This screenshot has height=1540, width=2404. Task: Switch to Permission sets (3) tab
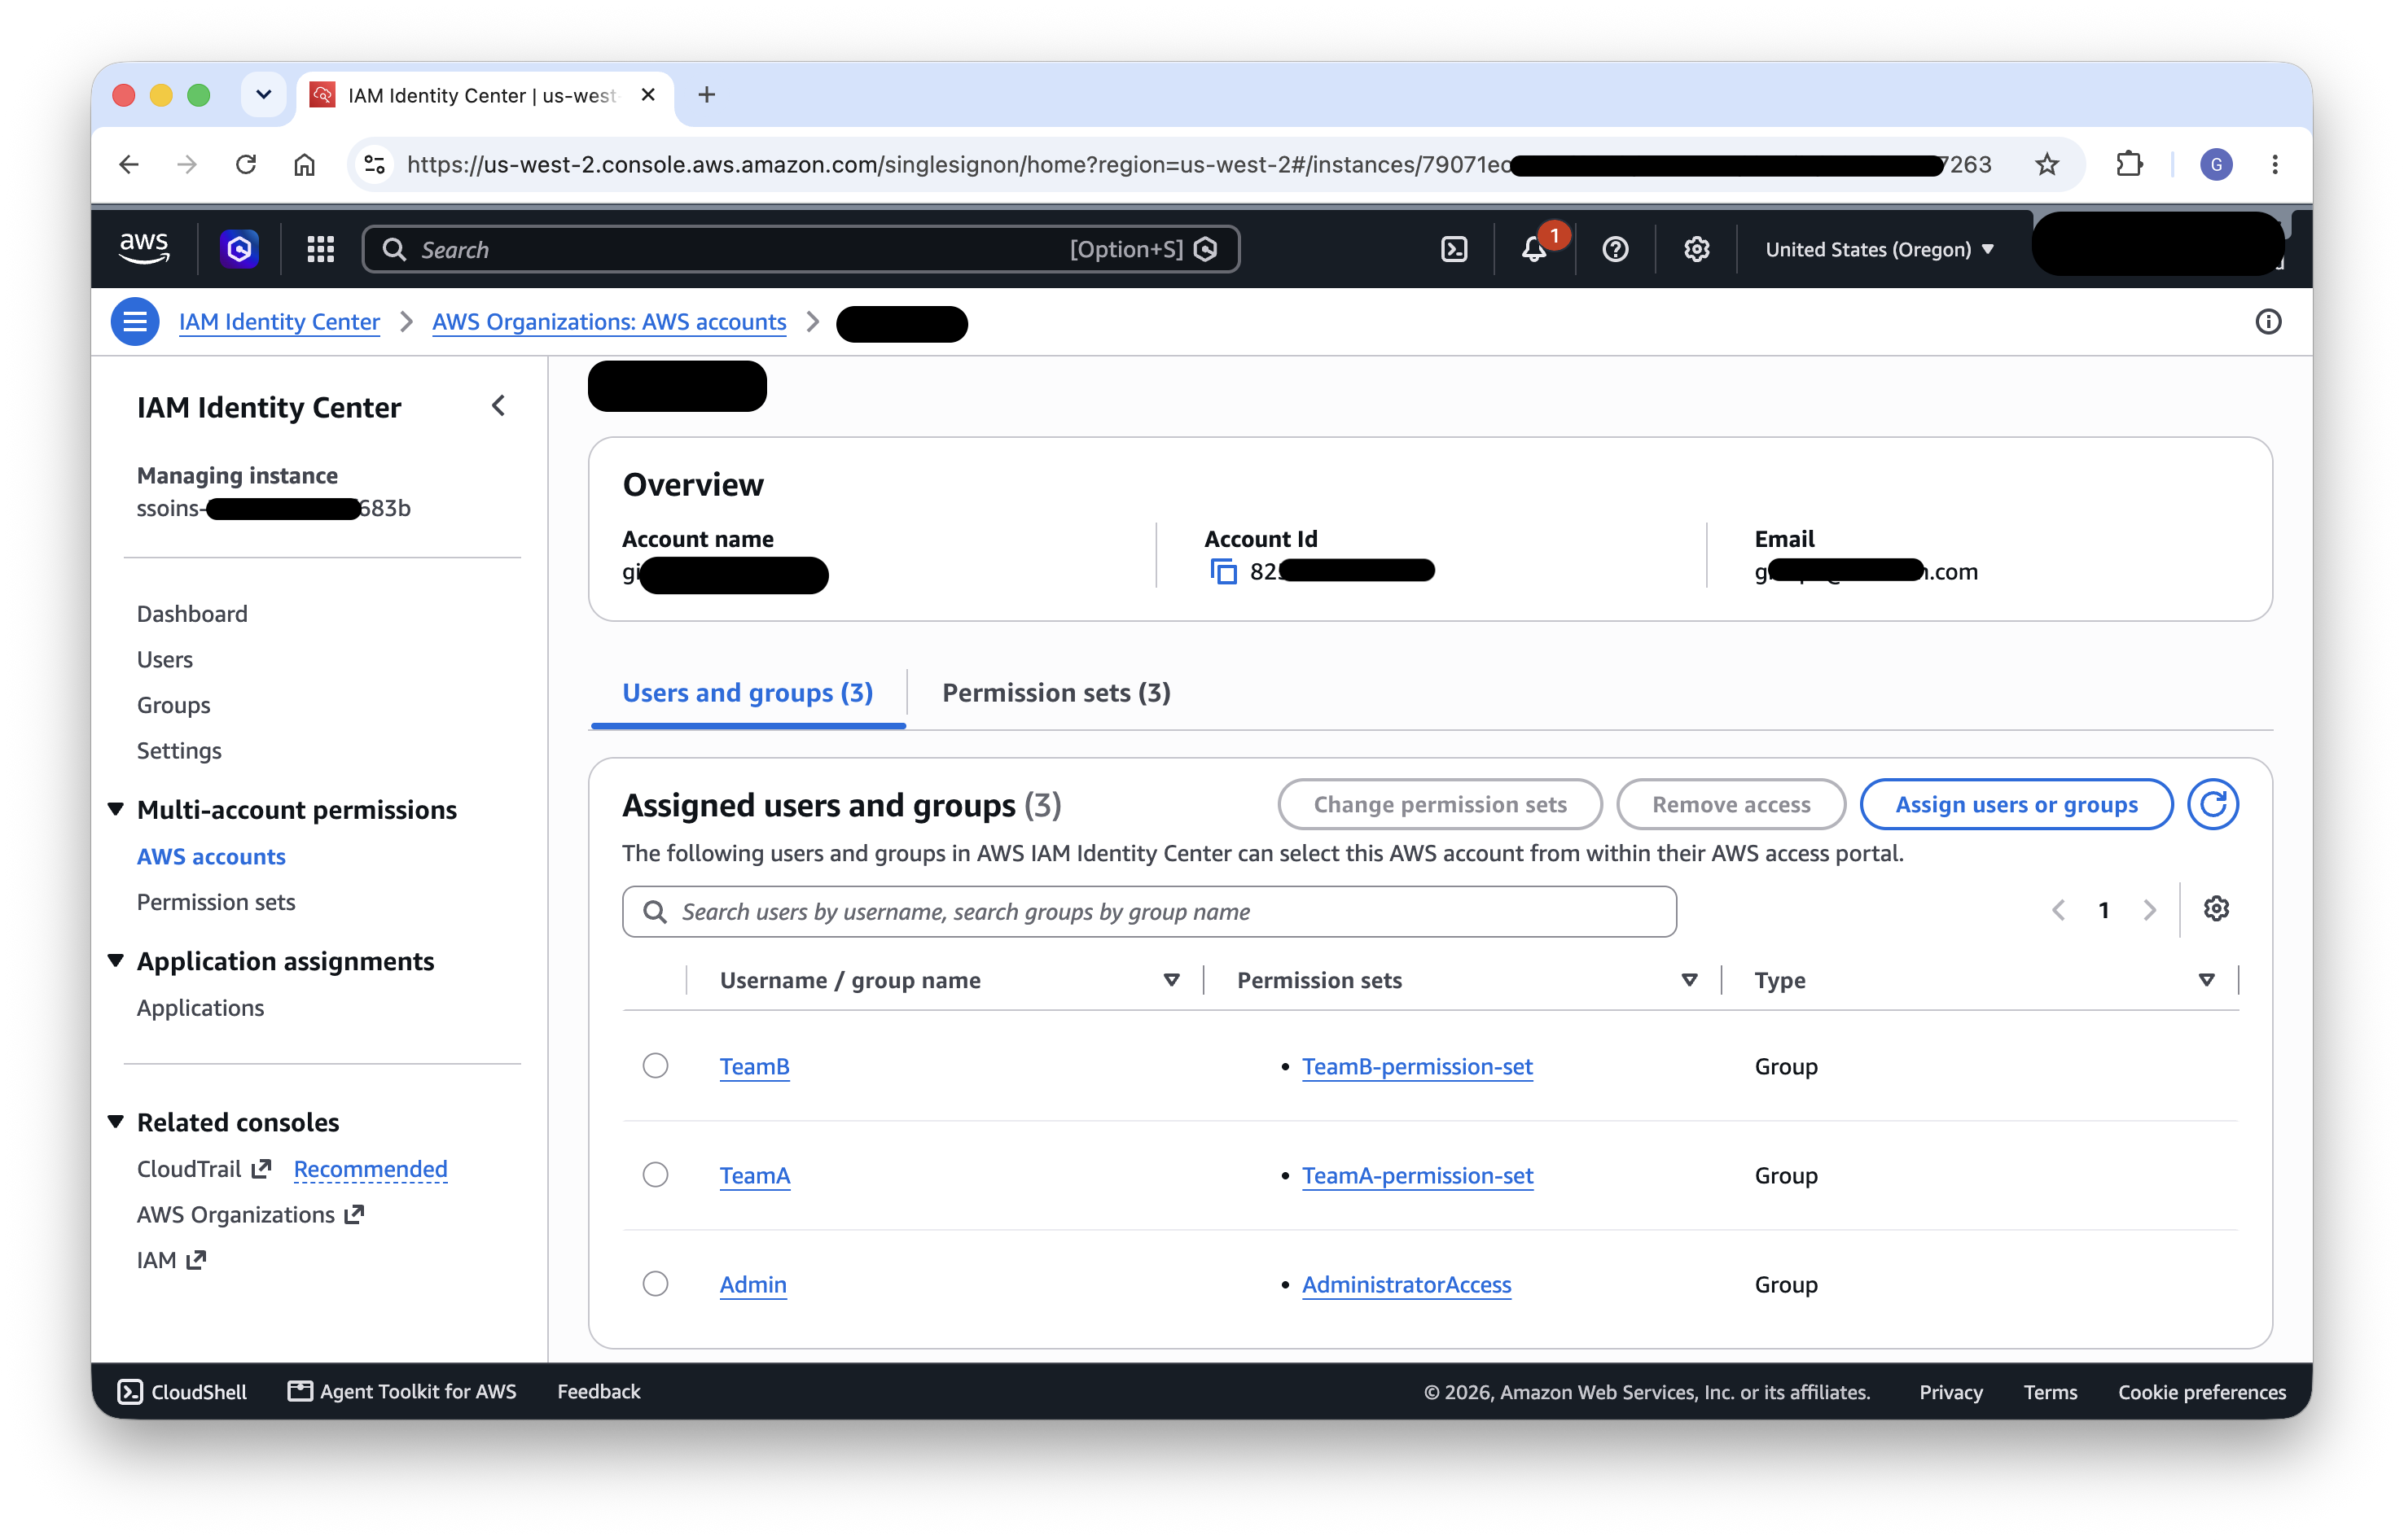point(1055,693)
